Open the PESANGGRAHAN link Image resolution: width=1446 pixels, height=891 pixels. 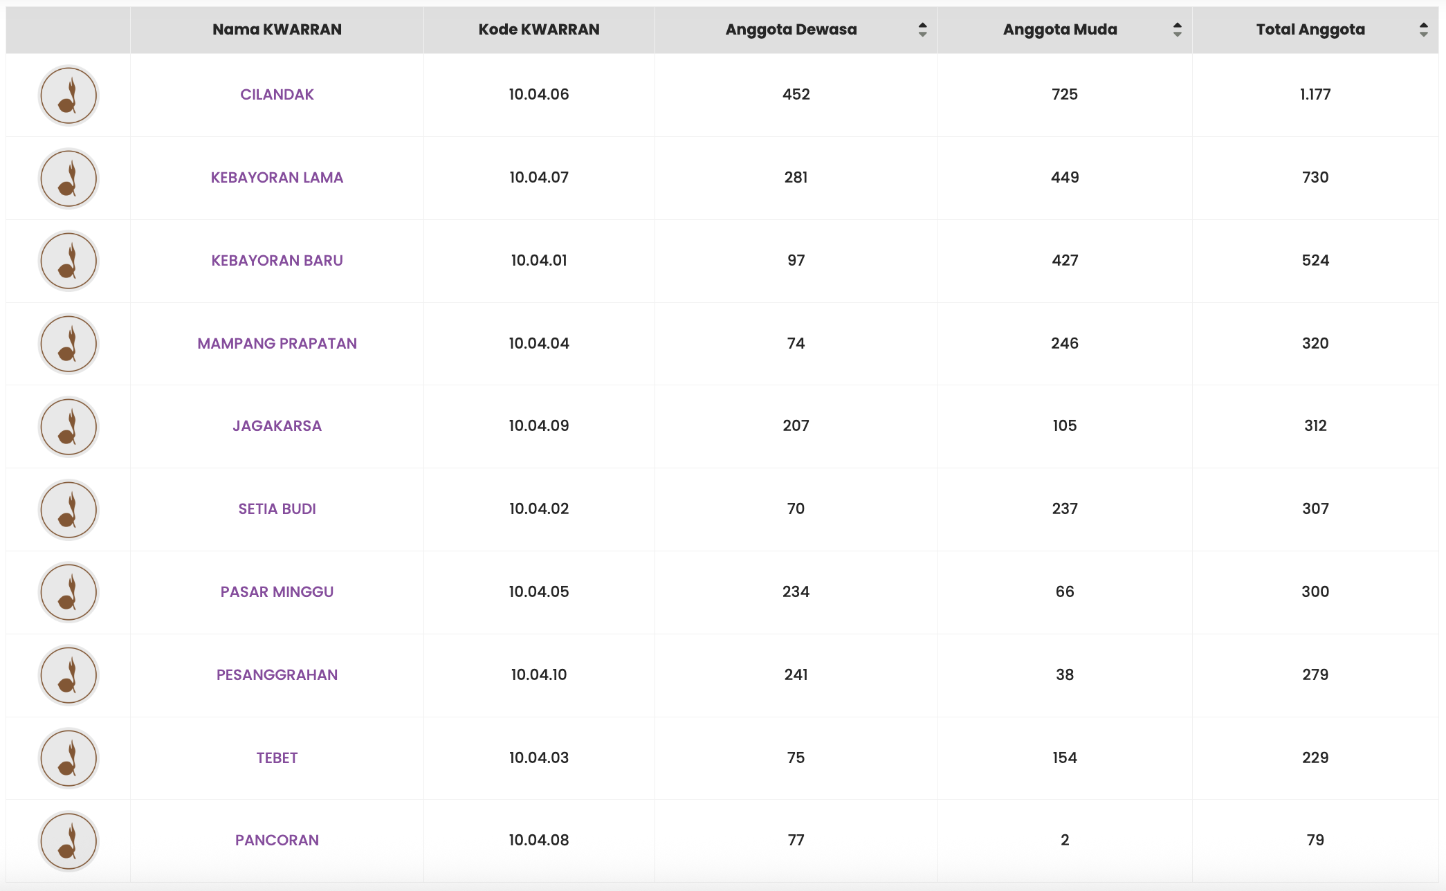(x=277, y=675)
